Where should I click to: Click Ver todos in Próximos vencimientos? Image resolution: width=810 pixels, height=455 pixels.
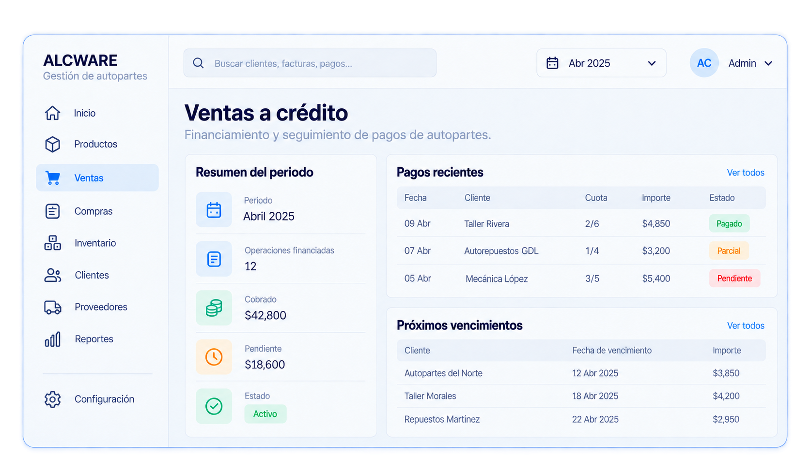pyautogui.click(x=746, y=325)
